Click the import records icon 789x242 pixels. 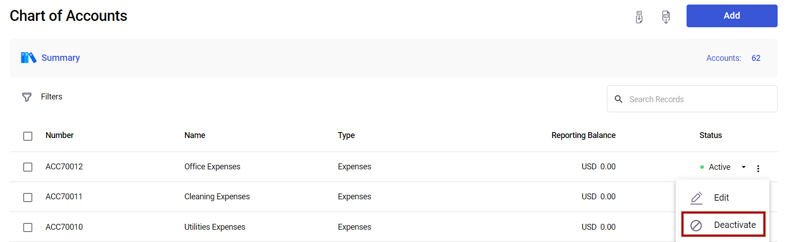click(639, 17)
